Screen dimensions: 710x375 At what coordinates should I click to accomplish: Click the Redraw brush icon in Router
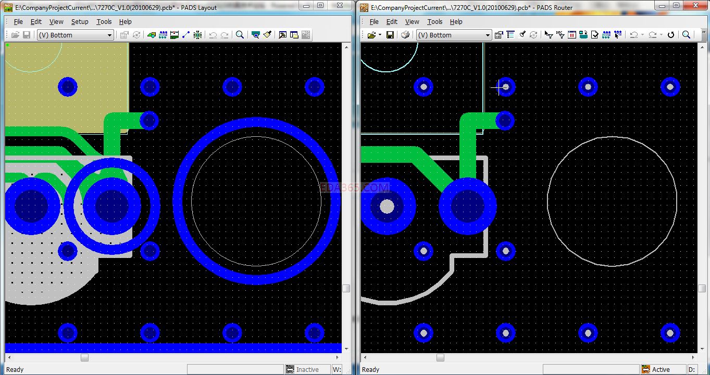pyautogui.click(x=522, y=35)
